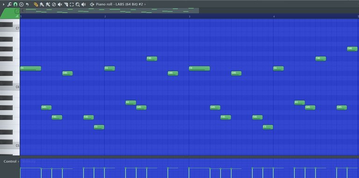
Task: Click the scroll left arrow of overview
Action: (22, 10)
